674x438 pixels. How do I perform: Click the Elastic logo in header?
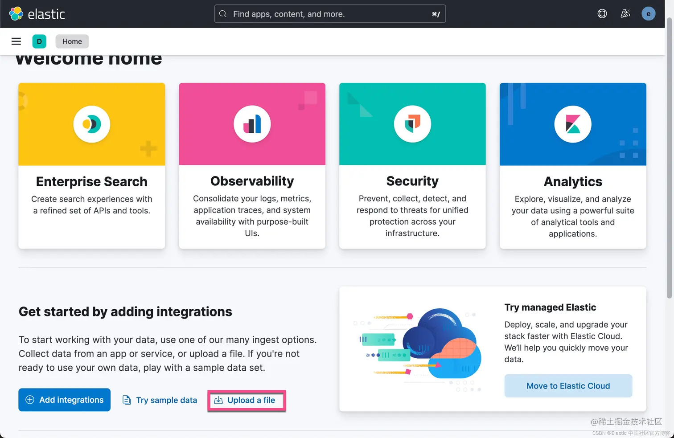pos(37,14)
